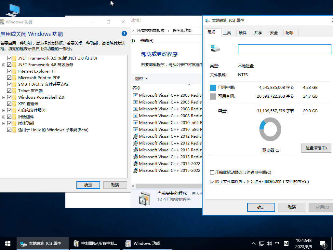This screenshot has width=333, height=250.
Task: Click 确定 in C: properties dialog
Action: pyautogui.click(x=261, y=207)
